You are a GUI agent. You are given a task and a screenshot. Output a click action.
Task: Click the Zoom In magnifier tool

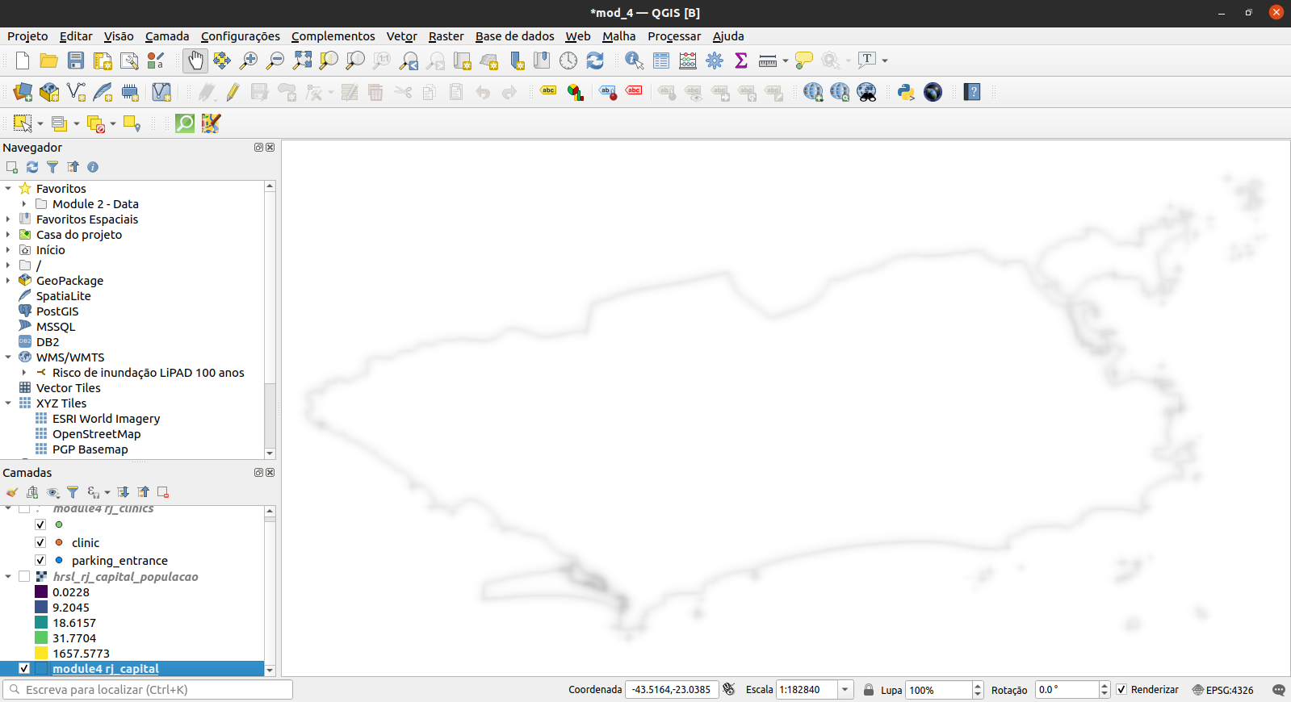(249, 61)
